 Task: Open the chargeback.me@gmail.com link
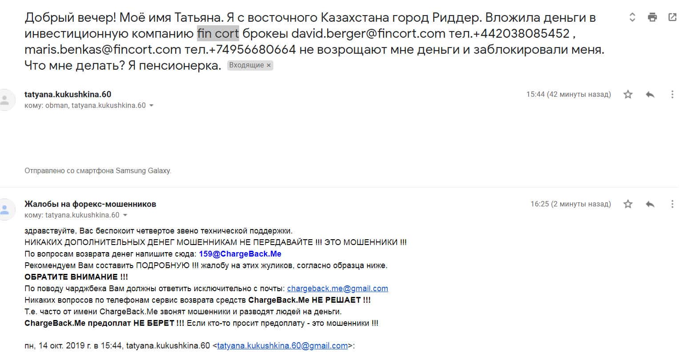tap(337, 289)
